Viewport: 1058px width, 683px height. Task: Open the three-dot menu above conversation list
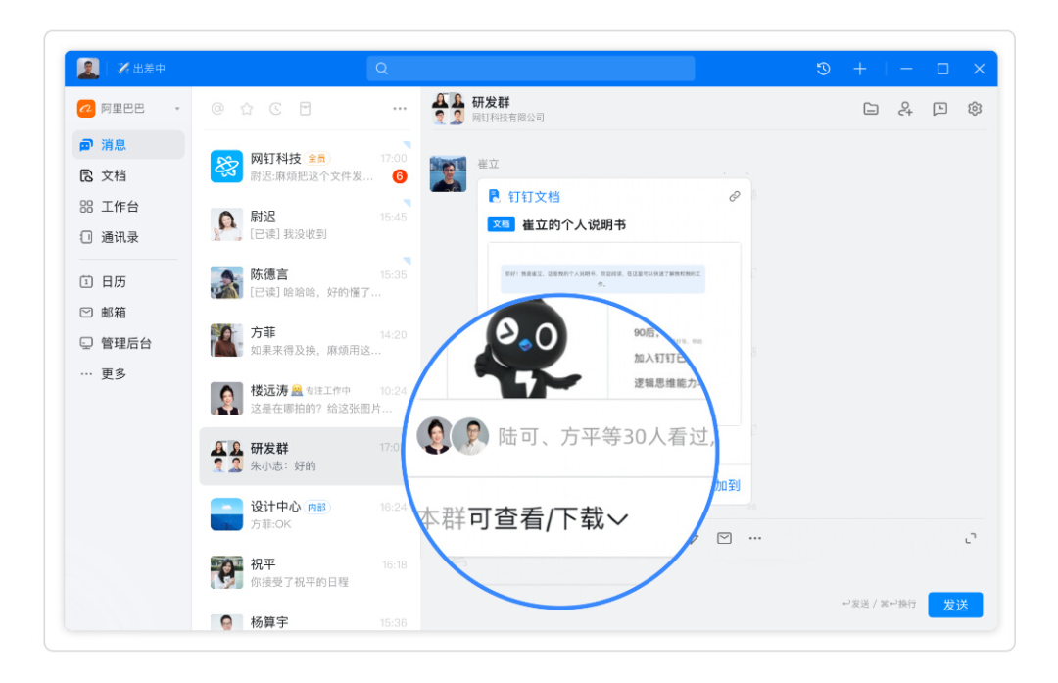tap(400, 109)
